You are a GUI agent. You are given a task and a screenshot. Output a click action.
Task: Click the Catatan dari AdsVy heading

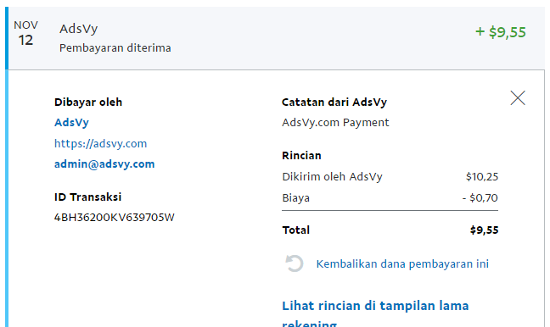(334, 103)
